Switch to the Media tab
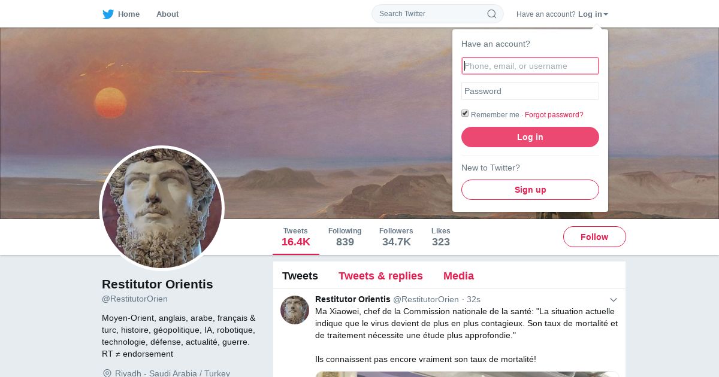The image size is (719, 377). coord(458,276)
